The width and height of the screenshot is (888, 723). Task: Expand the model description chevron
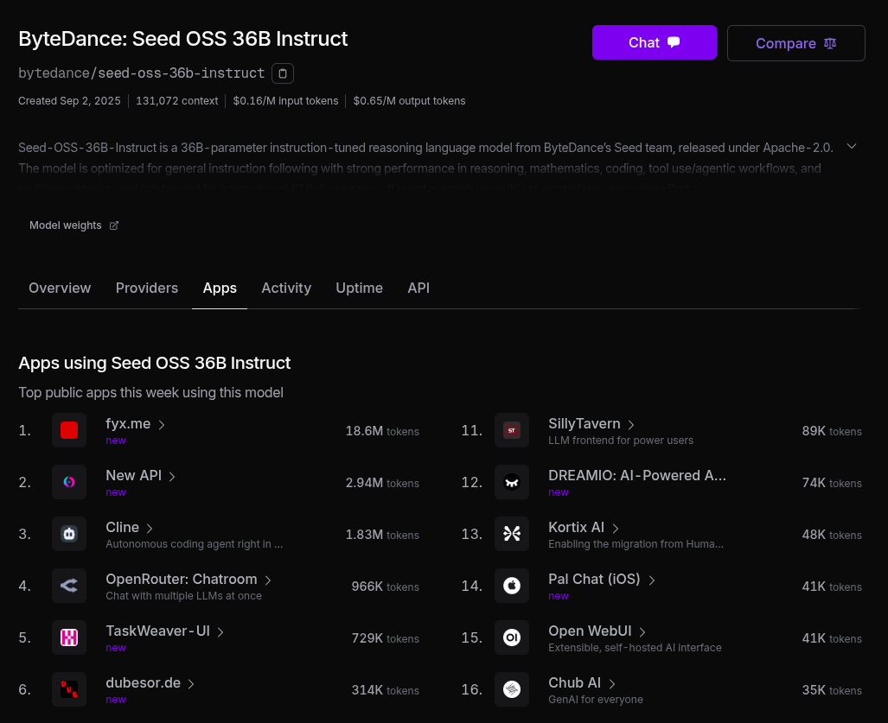coord(852,146)
